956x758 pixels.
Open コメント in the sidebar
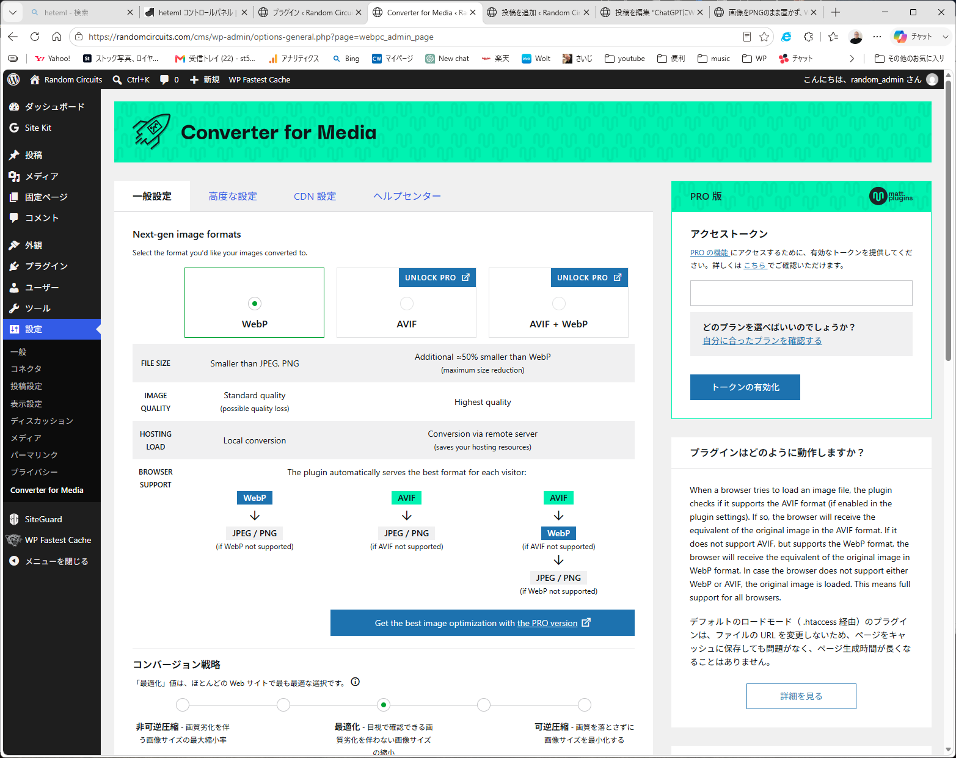tap(52, 218)
